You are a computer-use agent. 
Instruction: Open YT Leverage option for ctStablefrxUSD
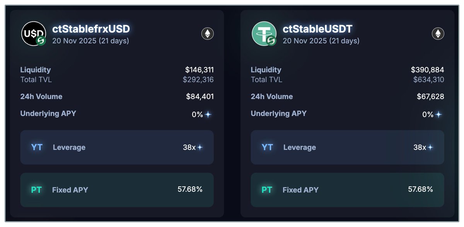pyautogui.click(x=117, y=147)
